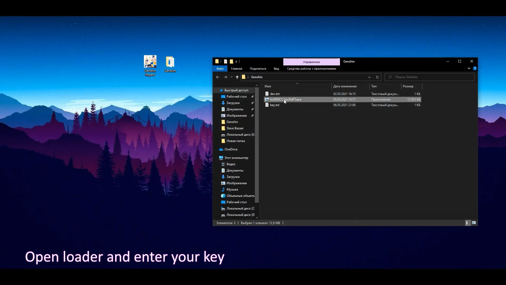Open the Файл menu tab
Viewport: 506px width, 285px height.
coord(220,69)
